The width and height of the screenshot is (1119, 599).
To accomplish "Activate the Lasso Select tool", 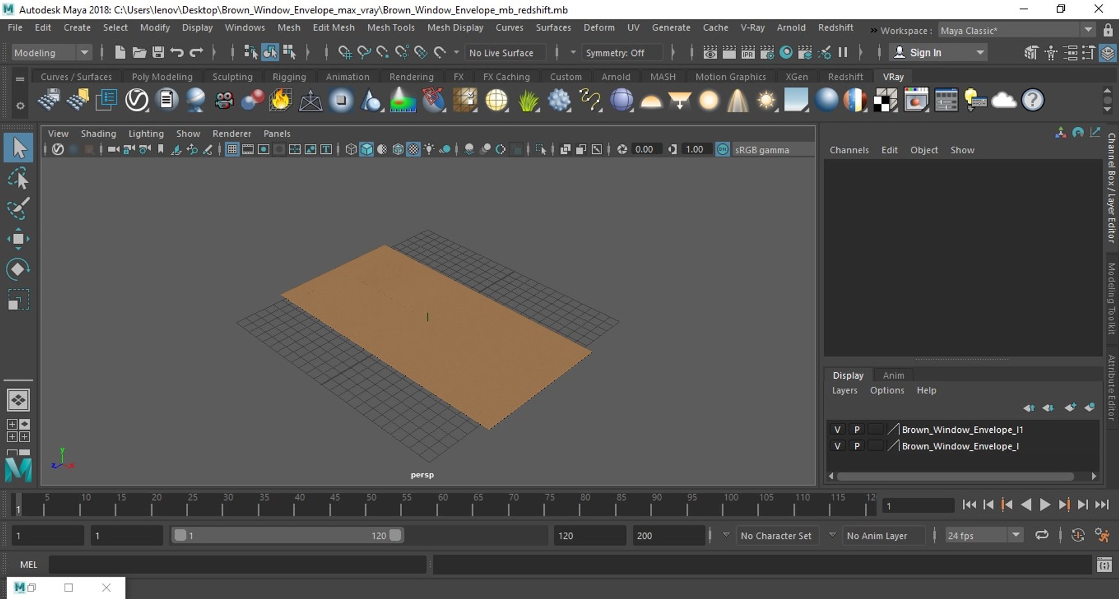I will (x=19, y=178).
